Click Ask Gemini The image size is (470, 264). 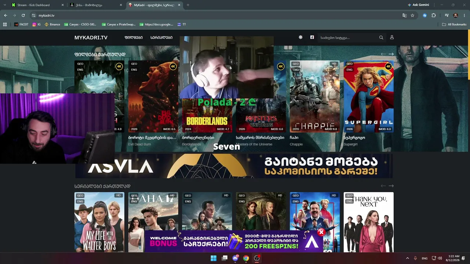(x=418, y=5)
